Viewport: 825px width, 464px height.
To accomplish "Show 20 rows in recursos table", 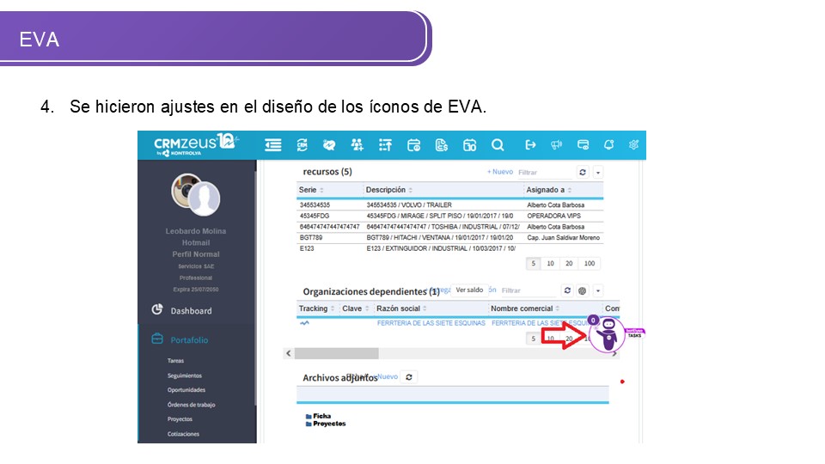I will pyautogui.click(x=569, y=264).
